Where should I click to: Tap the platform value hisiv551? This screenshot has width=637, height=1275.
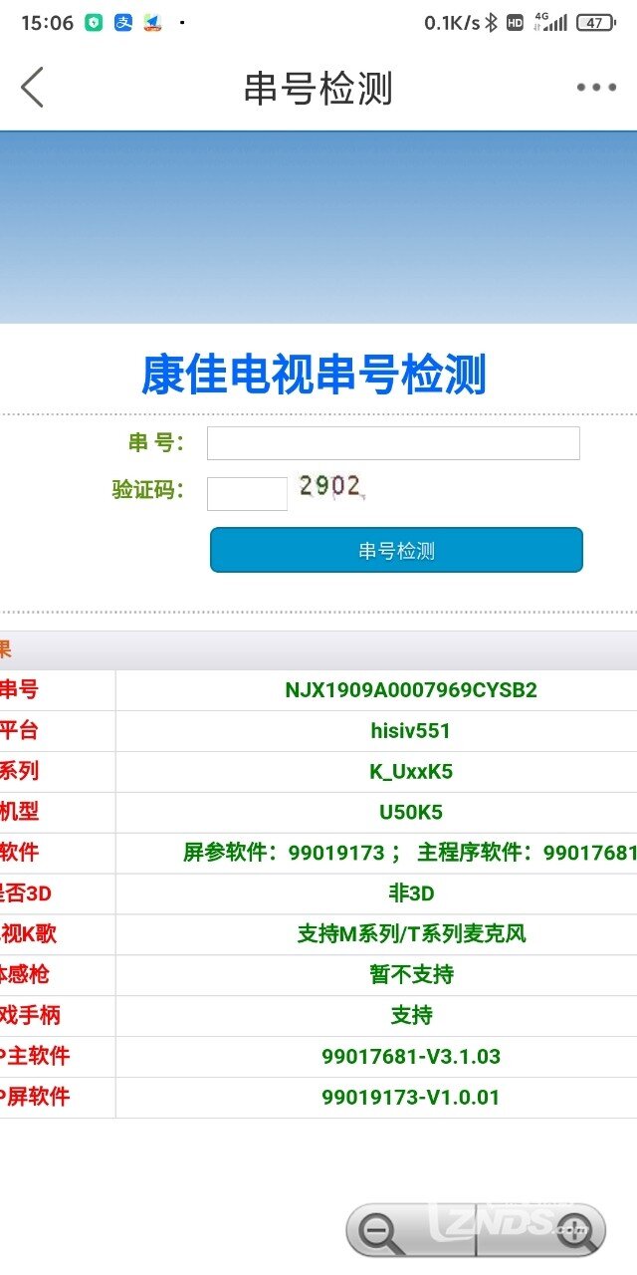point(410,731)
